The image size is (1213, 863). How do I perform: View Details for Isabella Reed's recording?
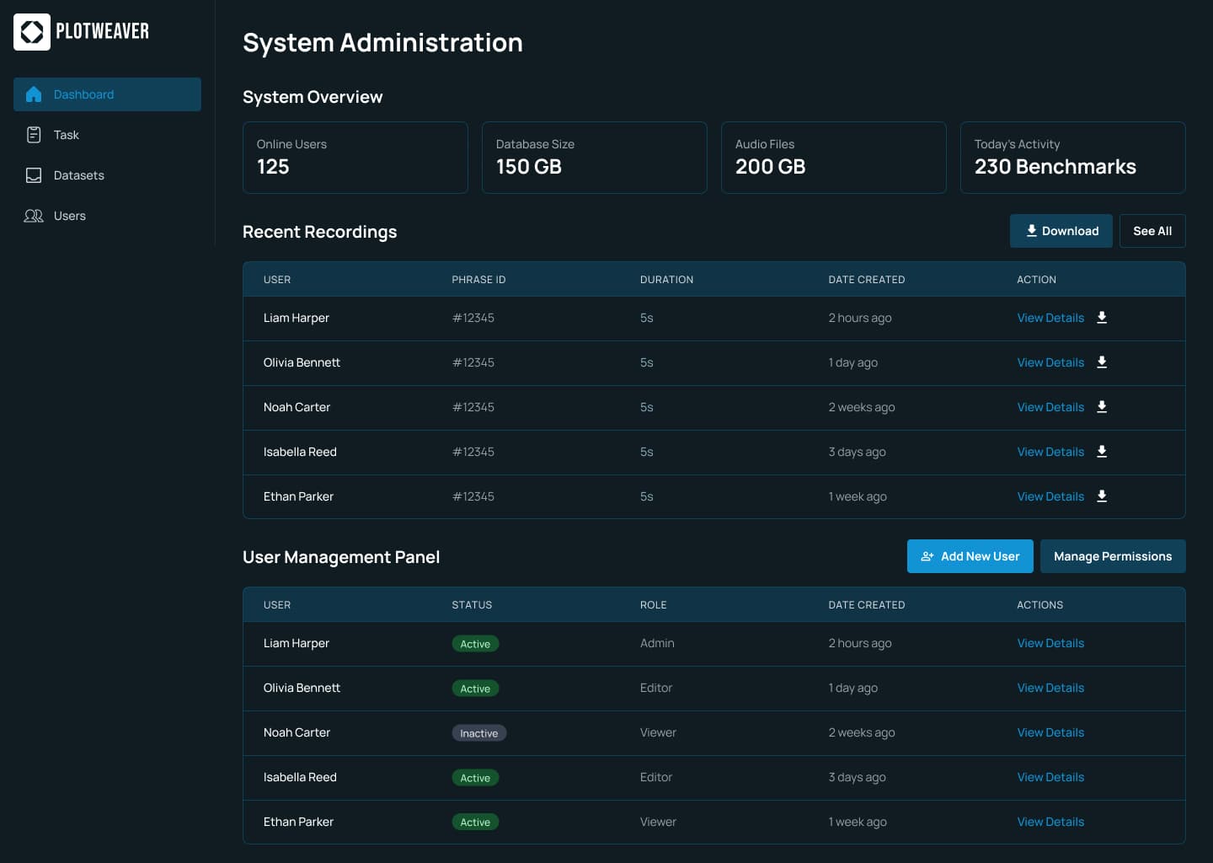[1050, 452]
